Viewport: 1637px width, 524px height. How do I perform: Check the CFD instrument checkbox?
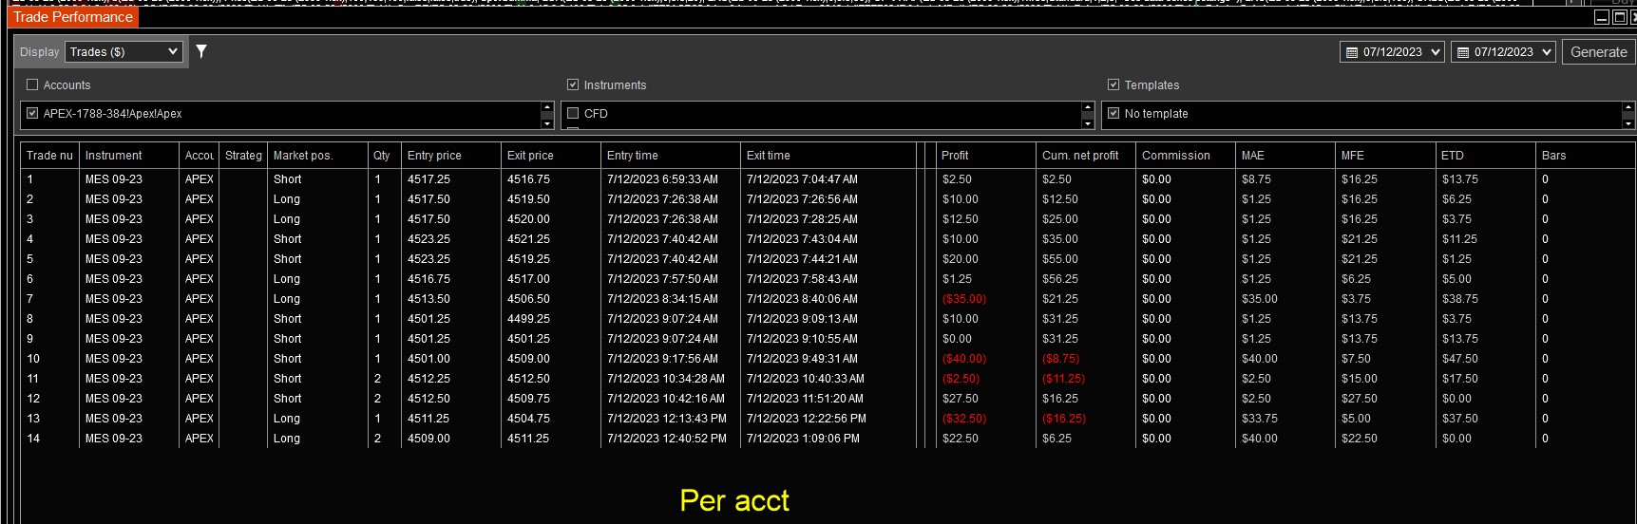point(573,113)
